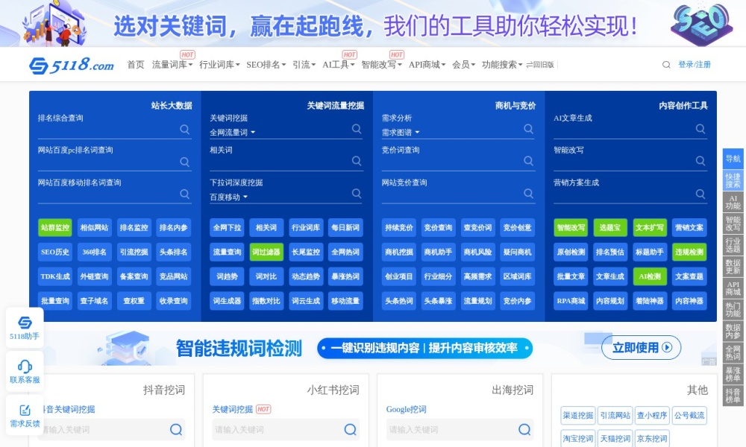This screenshot has width=746, height=447.
Task: Open 全网流量词 dropdown selector
Action: click(x=232, y=133)
